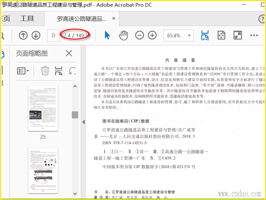
Task: Activate the hand pan tool
Action: pyautogui.click(x=123, y=35)
